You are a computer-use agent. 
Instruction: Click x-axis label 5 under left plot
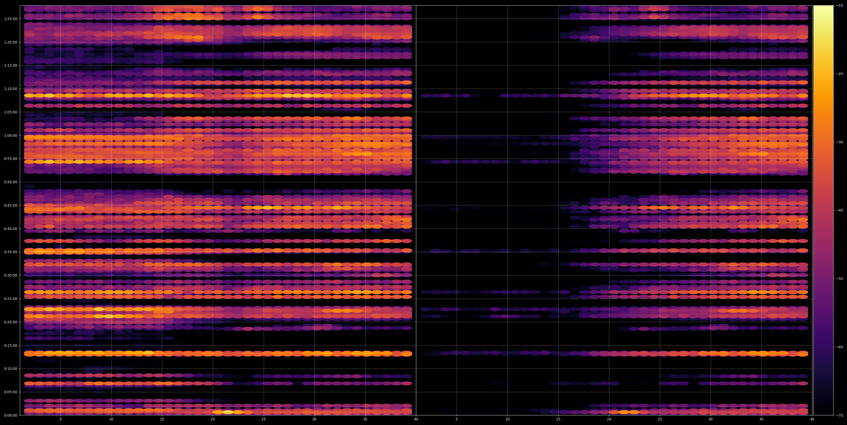[61, 419]
